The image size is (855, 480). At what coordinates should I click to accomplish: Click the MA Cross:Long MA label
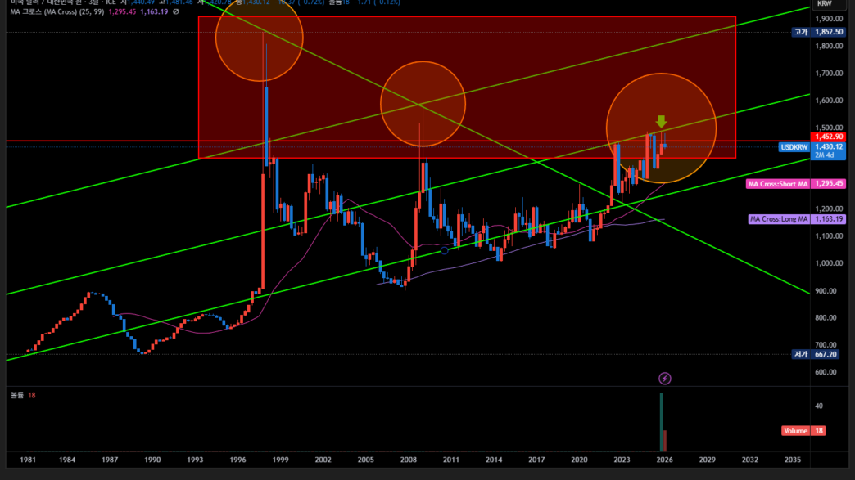(779, 219)
